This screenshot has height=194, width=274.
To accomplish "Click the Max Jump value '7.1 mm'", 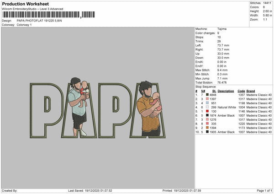I will (x=222, y=78).
